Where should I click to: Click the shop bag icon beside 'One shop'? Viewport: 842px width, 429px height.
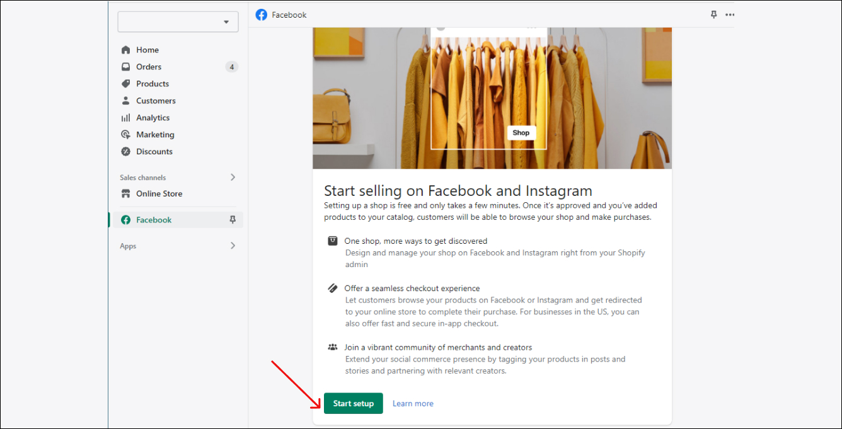332,241
